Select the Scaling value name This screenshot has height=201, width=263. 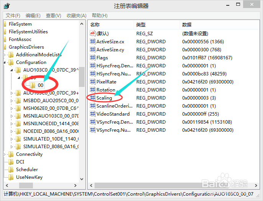[x=104, y=98]
